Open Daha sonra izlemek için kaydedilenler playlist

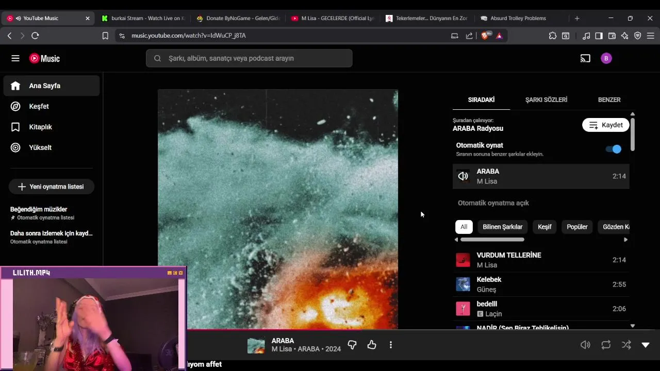(x=52, y=237)
